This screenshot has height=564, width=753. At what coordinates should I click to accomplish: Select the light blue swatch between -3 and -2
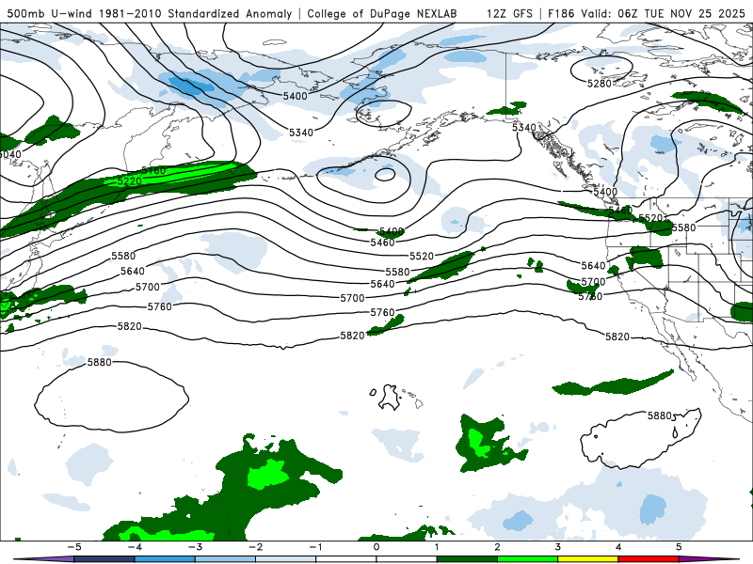coord(225,559)
